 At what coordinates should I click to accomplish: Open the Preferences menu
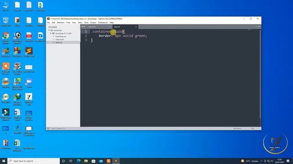tap(103, 22)
